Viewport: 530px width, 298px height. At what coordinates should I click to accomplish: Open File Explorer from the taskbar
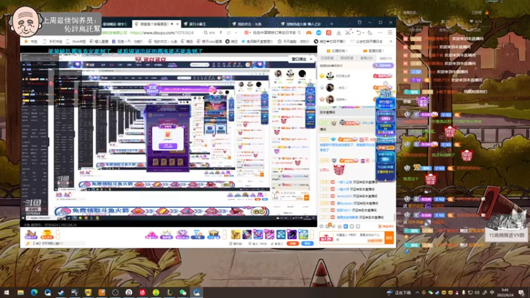pyautogui.click(x=21, y=292)
